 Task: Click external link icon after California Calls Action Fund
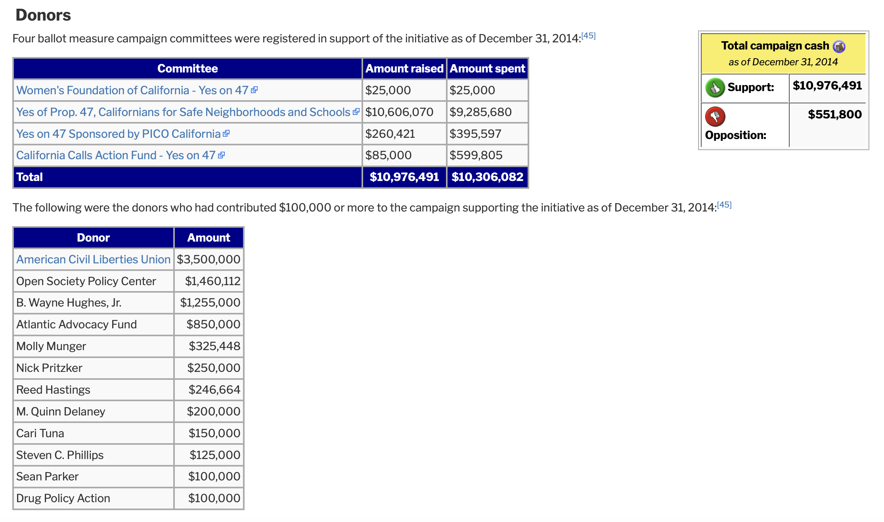[x=221, y=155]
